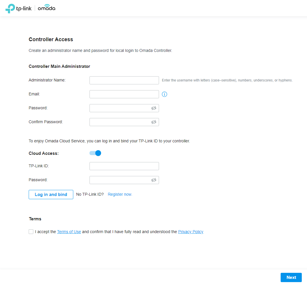Open the Terms of Use link

69,232
